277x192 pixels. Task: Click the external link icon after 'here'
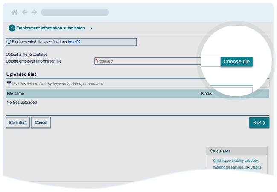coord(79,42)
